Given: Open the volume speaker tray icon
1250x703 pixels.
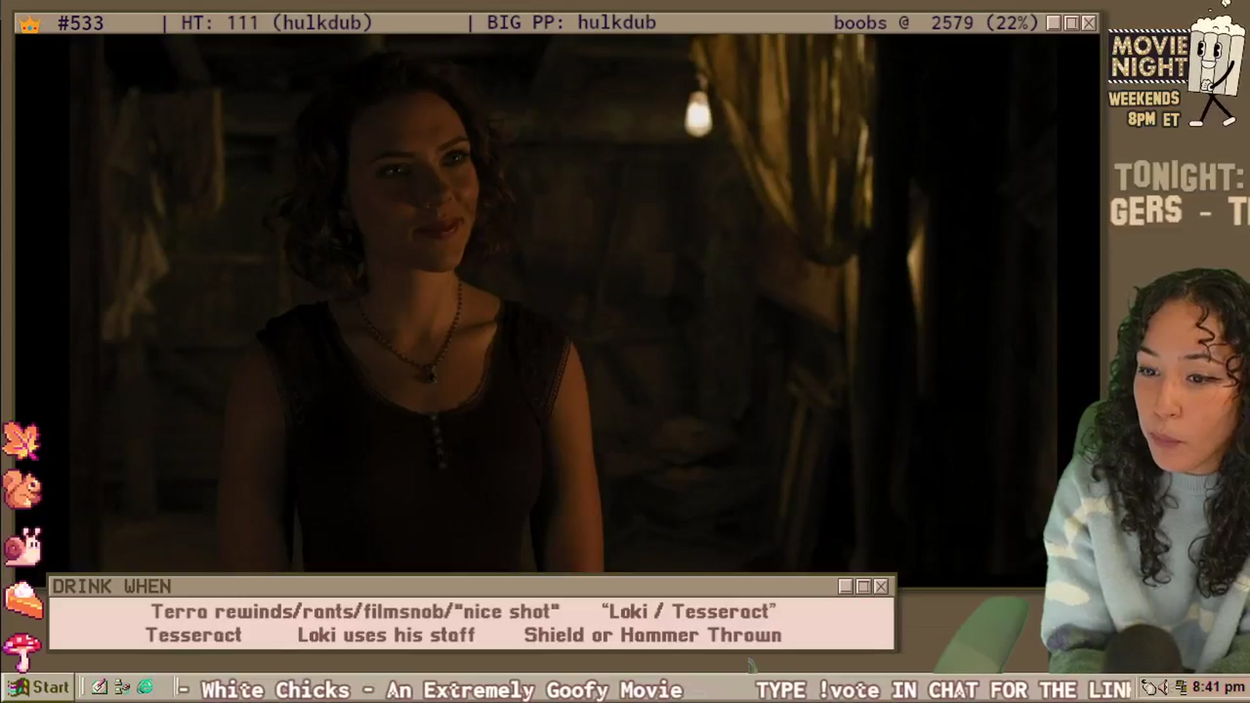Looking at the screenshot, I should [x=1165, y=687].
